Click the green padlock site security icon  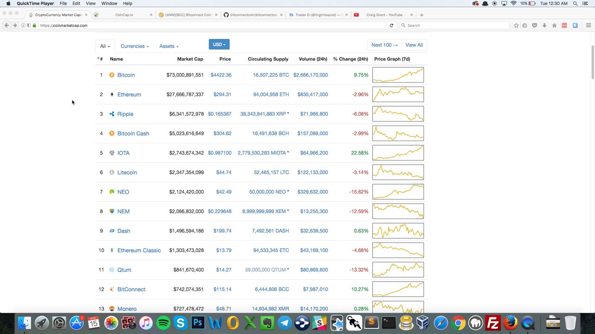pyautogui.click(x=34, y=26)
